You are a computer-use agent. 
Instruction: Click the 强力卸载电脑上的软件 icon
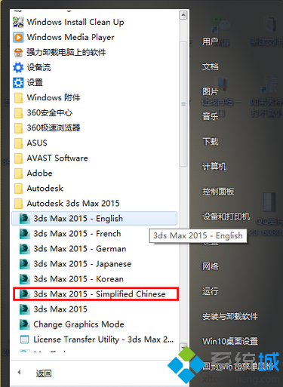[18, 53]
